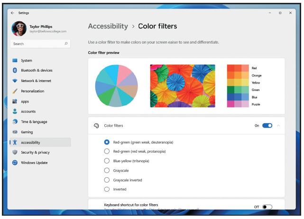Click the Accessibility figure icon

click(x=15, y=142)
